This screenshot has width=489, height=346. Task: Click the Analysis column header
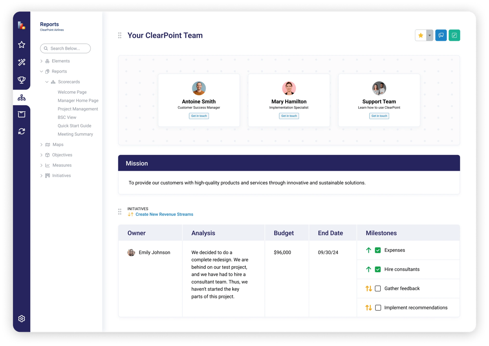click(x=224, y=233)
